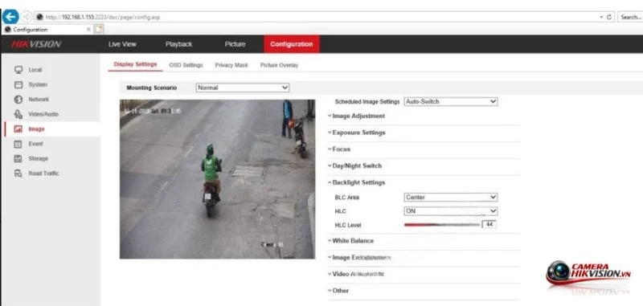
Task: Select the Configuration top menu
Action: tap(292, 44)
